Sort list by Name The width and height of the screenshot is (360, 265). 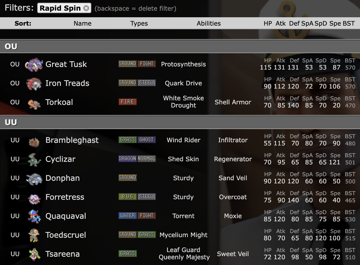point(83,24)
